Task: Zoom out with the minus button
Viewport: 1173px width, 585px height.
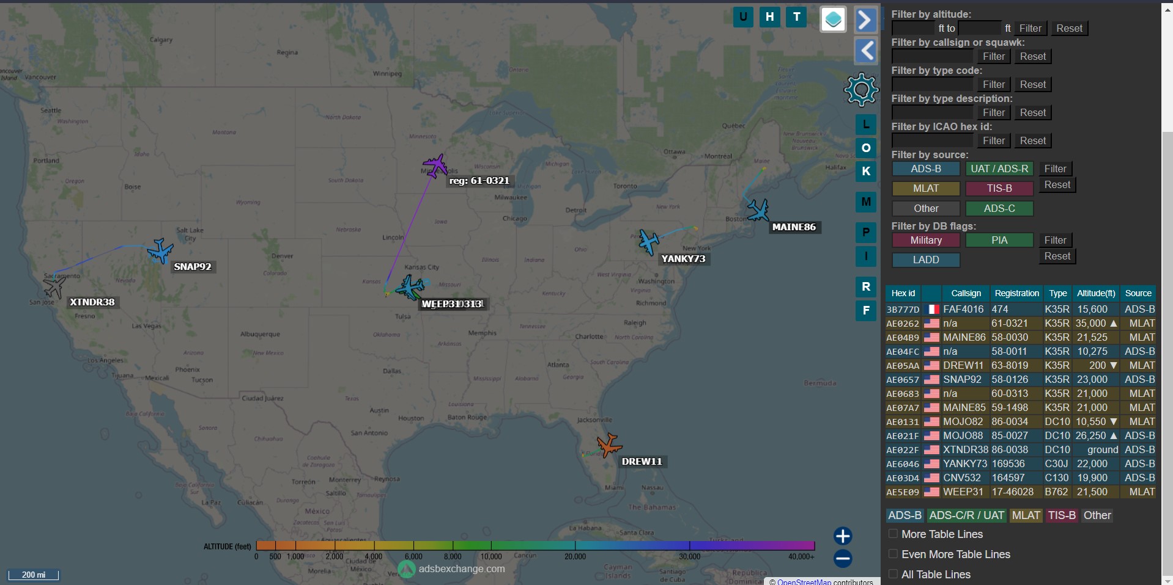Action: click(843, 558)
